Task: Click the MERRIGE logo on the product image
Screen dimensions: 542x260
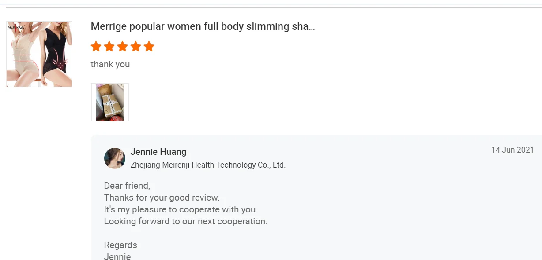Action: click(x=15, y=27)
